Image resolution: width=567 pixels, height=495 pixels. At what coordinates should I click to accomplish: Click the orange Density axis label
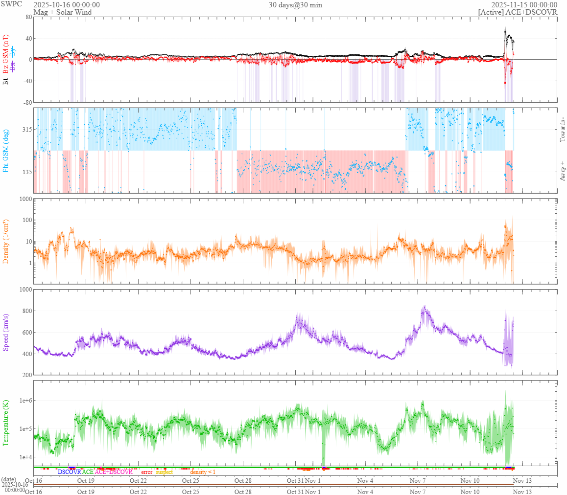(x=6, y=241)
